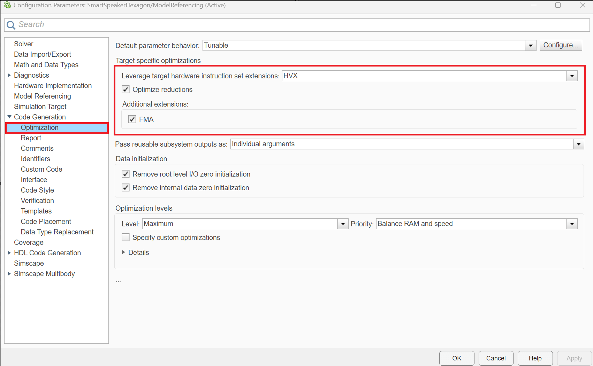Open the Code Style pane

coord(37,190)
